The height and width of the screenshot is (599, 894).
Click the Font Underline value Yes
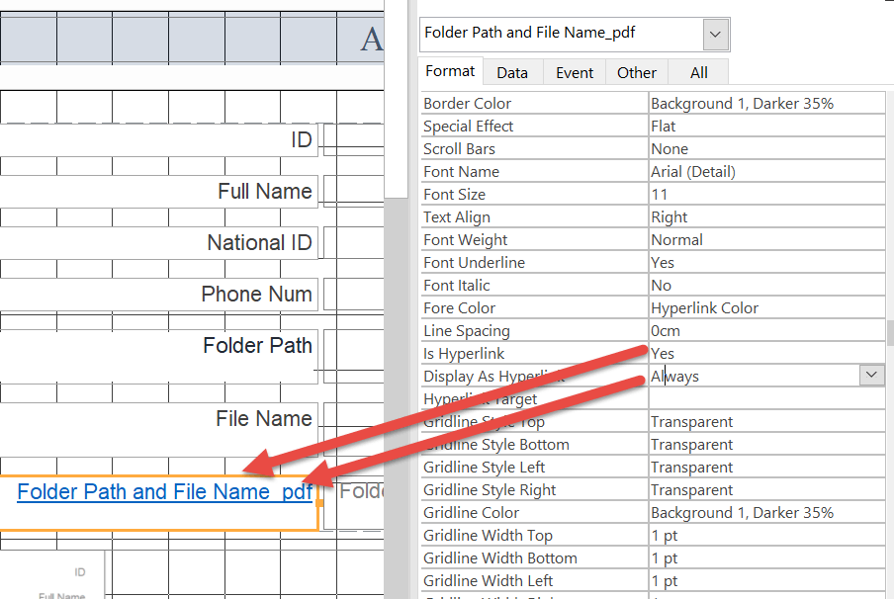point(766,263)
